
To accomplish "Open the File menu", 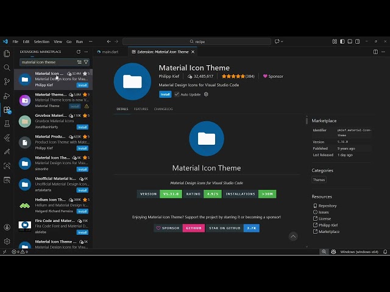I will tap(15, 41).
